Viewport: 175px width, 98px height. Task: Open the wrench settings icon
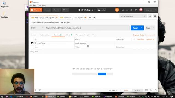tap(127, 10)
